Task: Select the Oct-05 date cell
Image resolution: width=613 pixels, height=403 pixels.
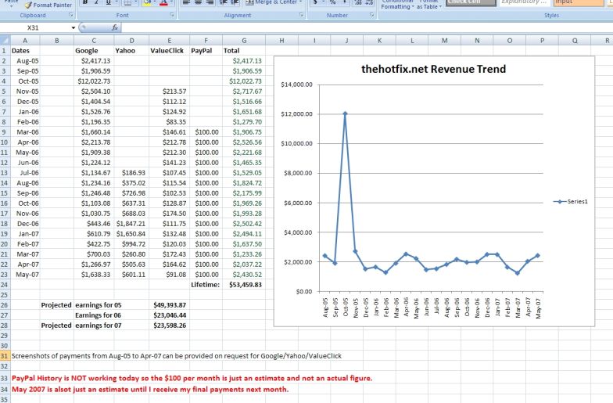Action: coord(25,81)
